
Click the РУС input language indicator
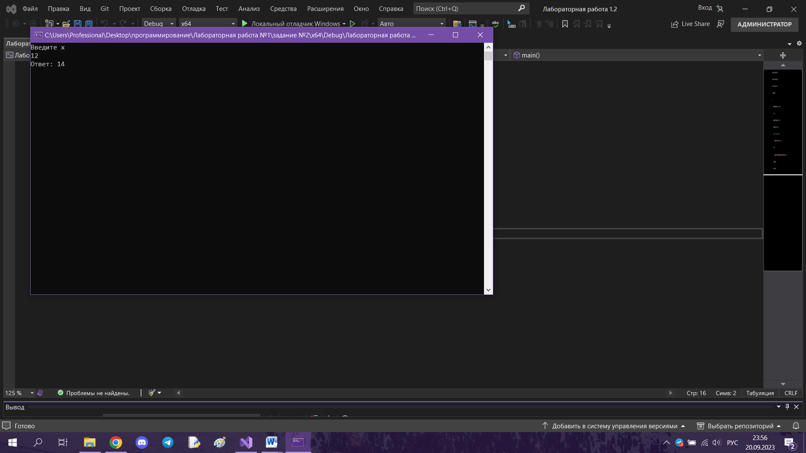733,443
